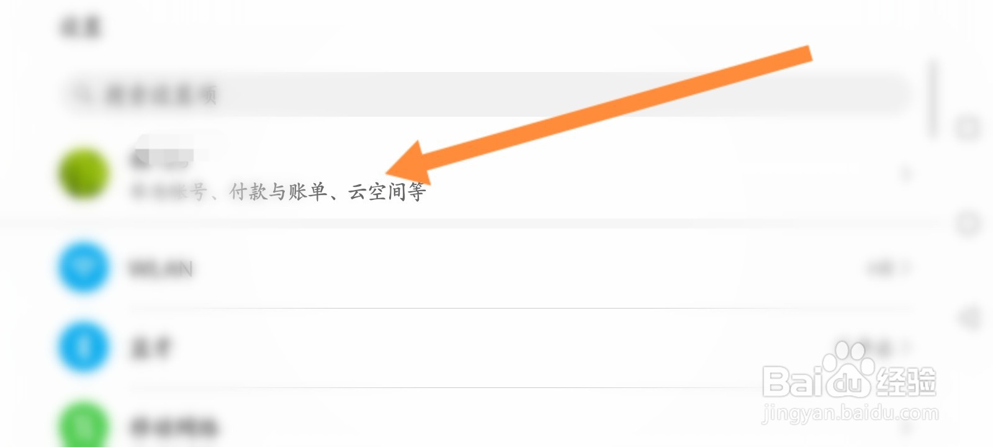Open Bluetooth status chevron on right
The image size is (993, 447).
tap(907, 347)
